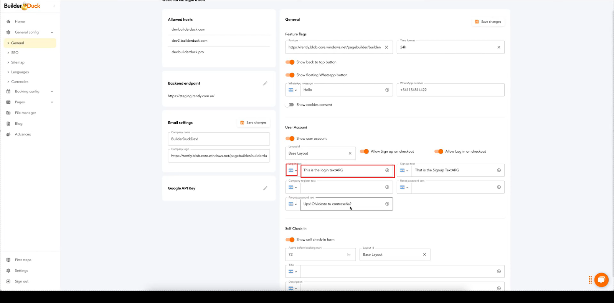Clear the Favicon URL field with X

click(386, 47)
